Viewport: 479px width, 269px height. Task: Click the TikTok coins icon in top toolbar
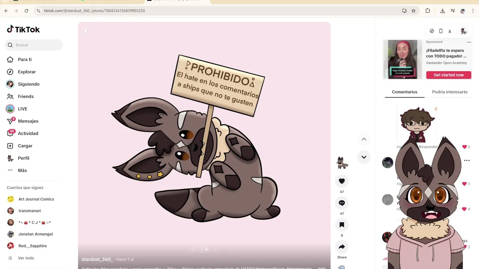432,31
